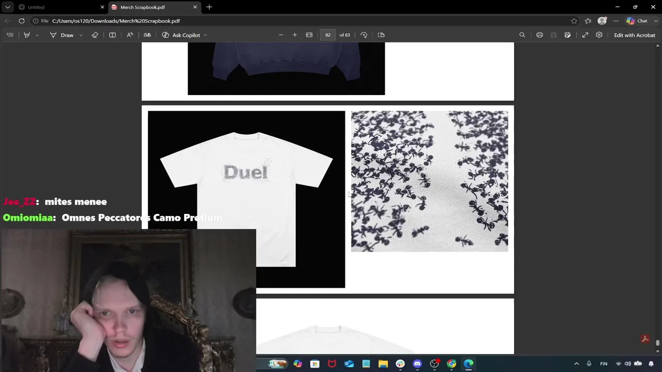Click the address bar file path
Viewport: 662px width, 372px height.
tap(116, 21)
